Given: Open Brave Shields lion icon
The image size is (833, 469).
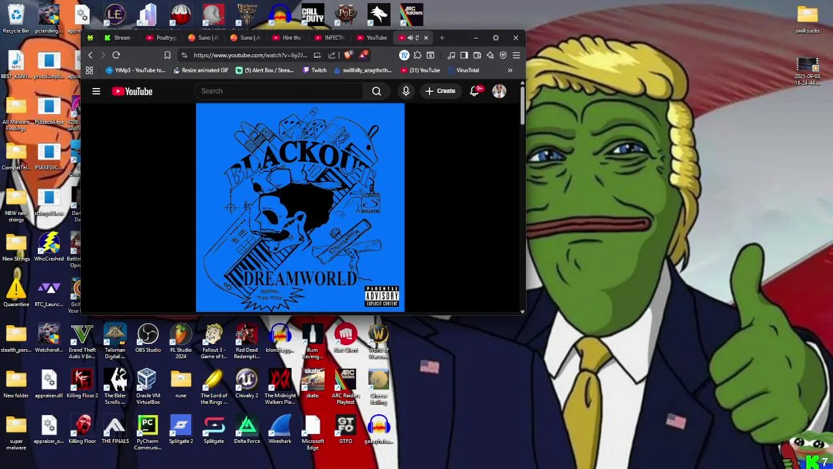Looking at the screenshot, I should (x=349, y=55).
